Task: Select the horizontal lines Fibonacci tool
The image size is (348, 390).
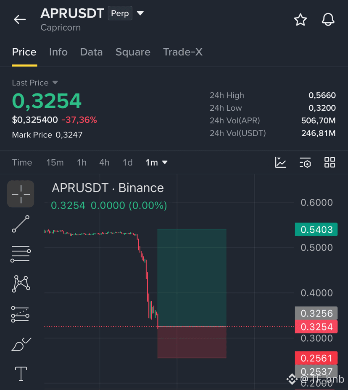Action: coord(21,254)
